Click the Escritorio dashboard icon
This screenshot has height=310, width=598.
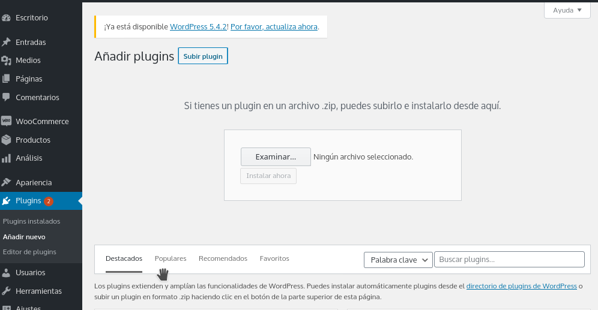(x=6, y=18)
